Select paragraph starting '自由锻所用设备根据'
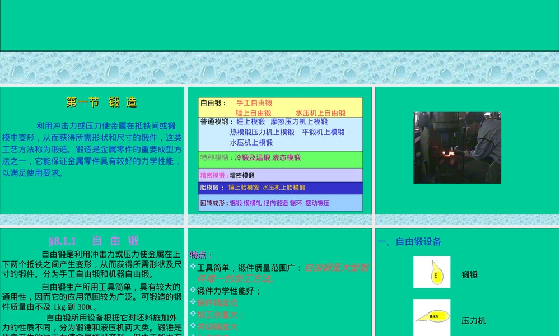This screenshot has height=336, width=560. (x=92, y=324)
